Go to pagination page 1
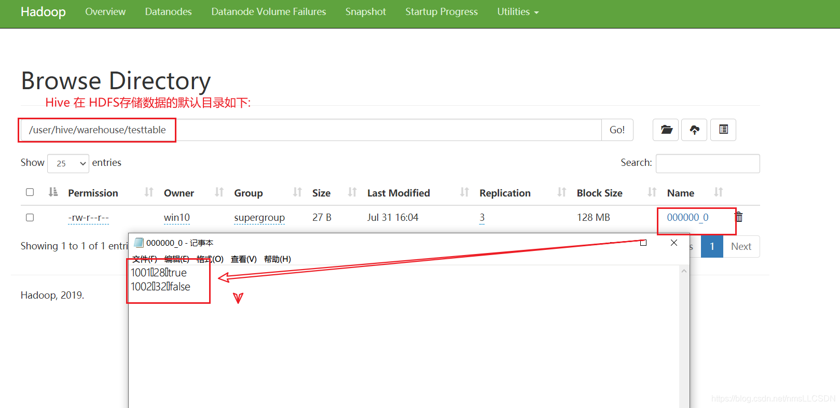Image resolution: width=840 pixels, height=408 pixels. click(712, 246)
